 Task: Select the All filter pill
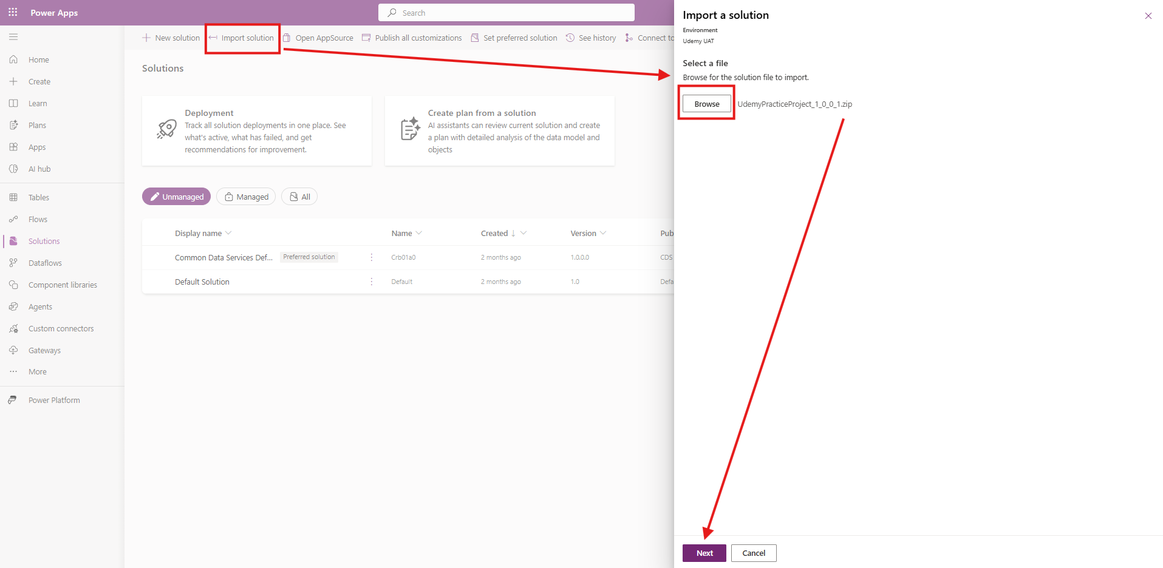(x=299, y=197)
